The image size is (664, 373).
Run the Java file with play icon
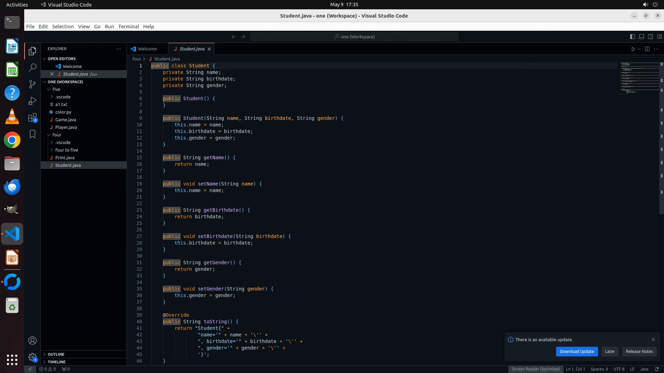[633, 49]
